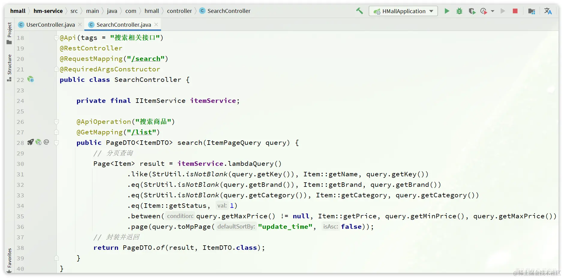
Task: Open the HMallApplication run configuration dropdown
Action: [403, 11]
